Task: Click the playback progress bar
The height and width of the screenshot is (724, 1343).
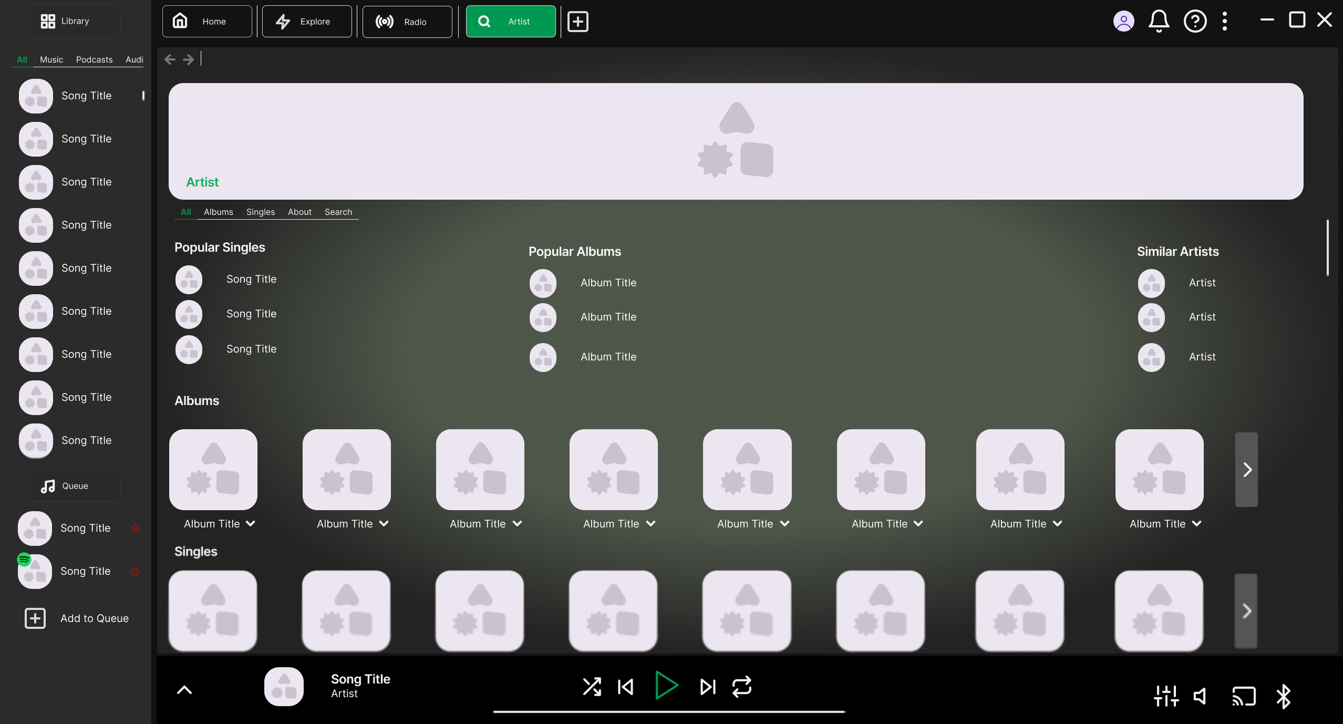Action: (x=669, y=712)
